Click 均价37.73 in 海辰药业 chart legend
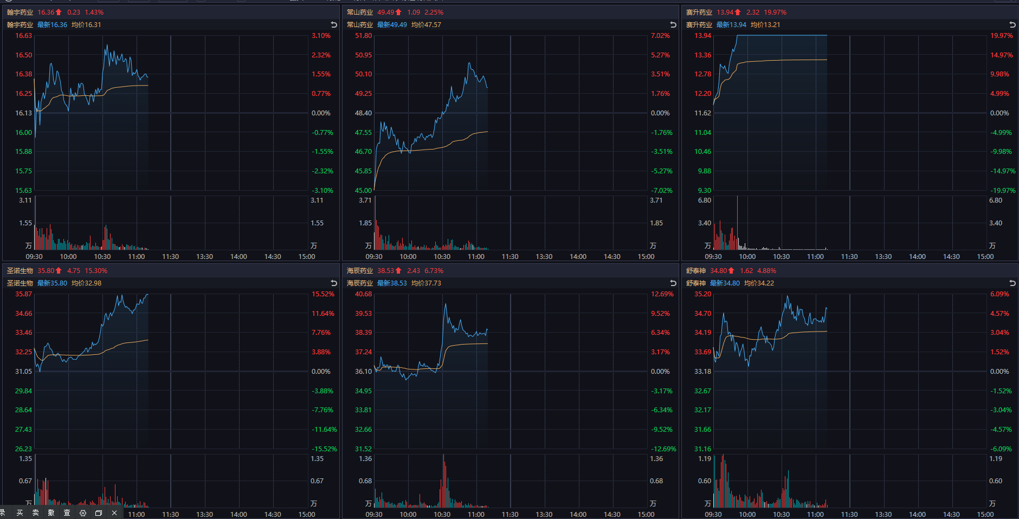Image resolution: width=1019 pixels, height=519 pixels. point(426,283)
